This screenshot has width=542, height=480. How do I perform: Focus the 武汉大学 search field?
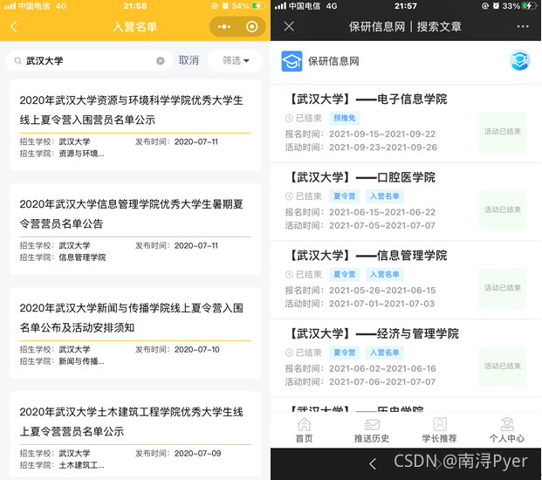coord(89,61)
